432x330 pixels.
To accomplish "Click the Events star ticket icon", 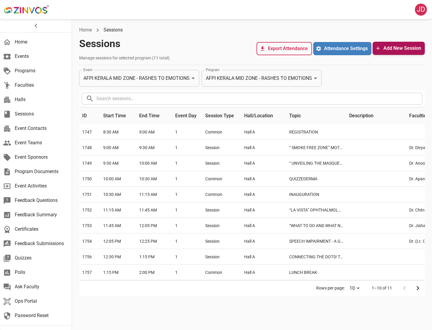I will click(x=7, y=56).
